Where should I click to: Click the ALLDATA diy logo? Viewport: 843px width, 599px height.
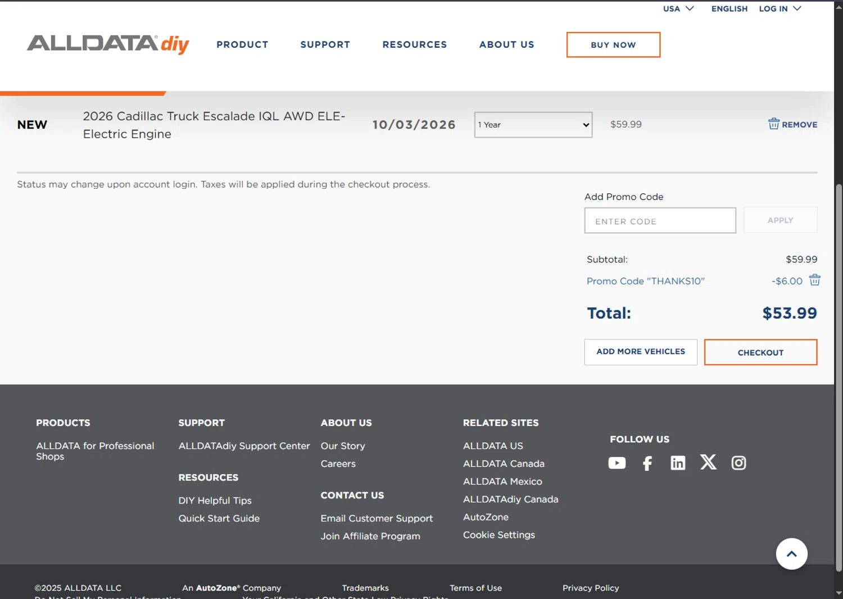[x=108, y=44]
